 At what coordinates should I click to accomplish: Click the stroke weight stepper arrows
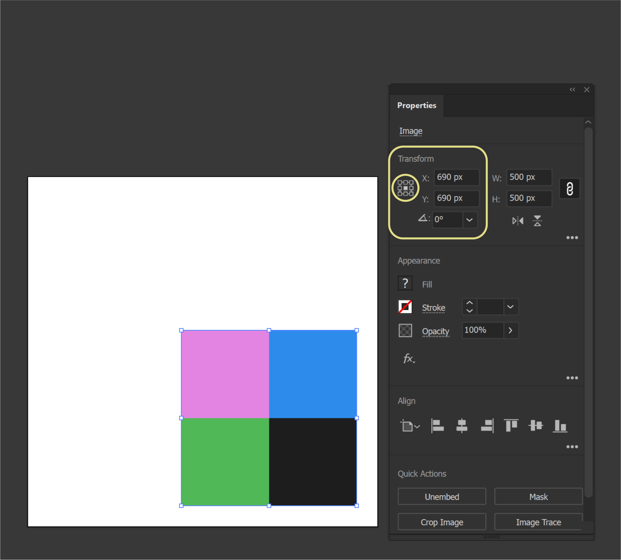coord(470,307)
